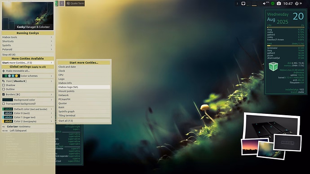
Task: Start the Clock Conky
Action: click(84, 71)
